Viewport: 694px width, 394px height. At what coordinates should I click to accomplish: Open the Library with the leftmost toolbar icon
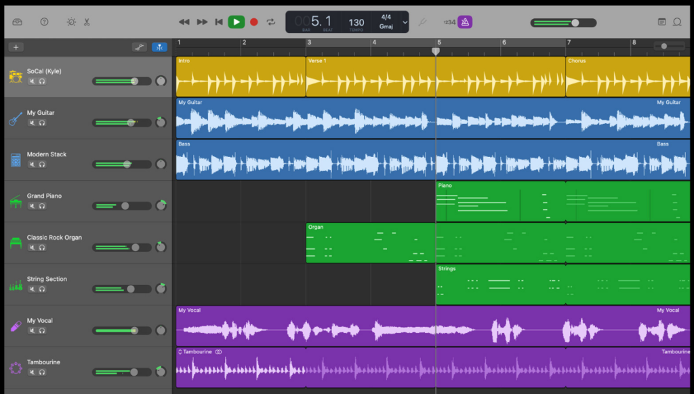(x=17, y=22)
